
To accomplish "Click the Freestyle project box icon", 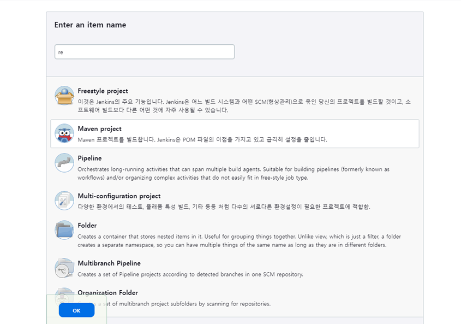I will coord(64,96).
